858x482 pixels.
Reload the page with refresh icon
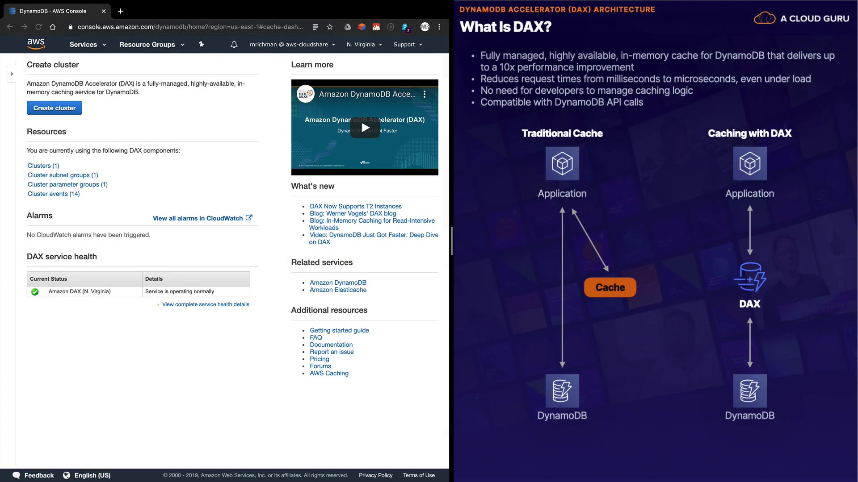pyautogui.click(x=38, y=27)
